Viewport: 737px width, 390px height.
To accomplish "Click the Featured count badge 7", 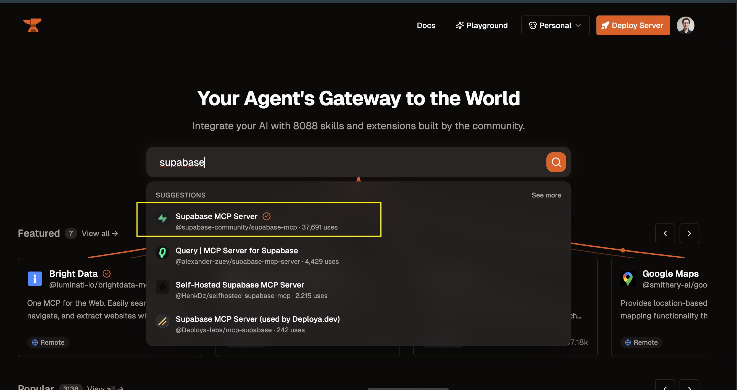I will pos(71,233).
